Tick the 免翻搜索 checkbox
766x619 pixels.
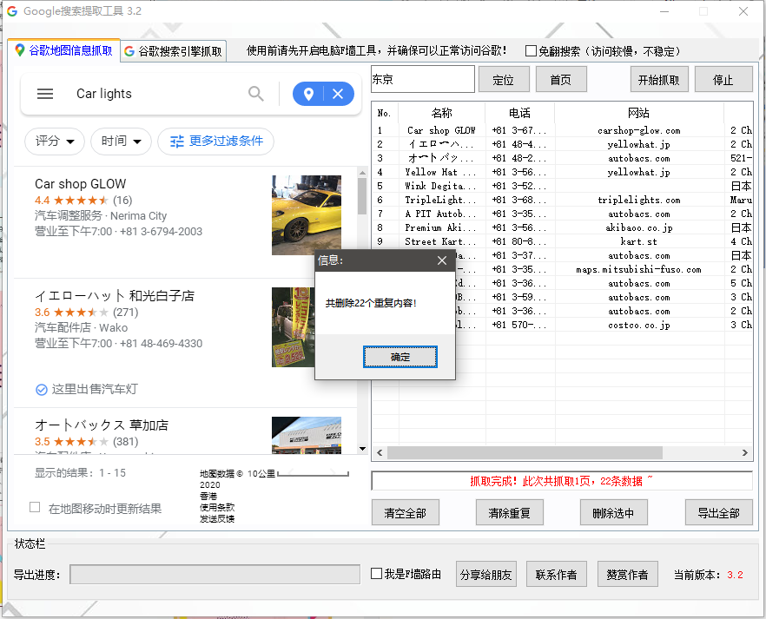pos(531,50)
